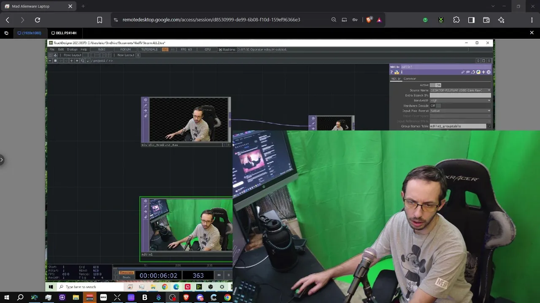Open the File menu in TouchDesigner
This screenshot has height=303, width=540.
coord(52,50)
